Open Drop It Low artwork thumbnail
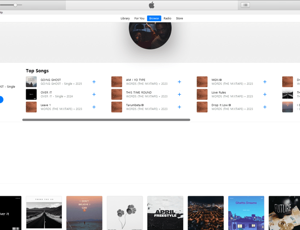300x230 pixels. click(x=202, y=107)
